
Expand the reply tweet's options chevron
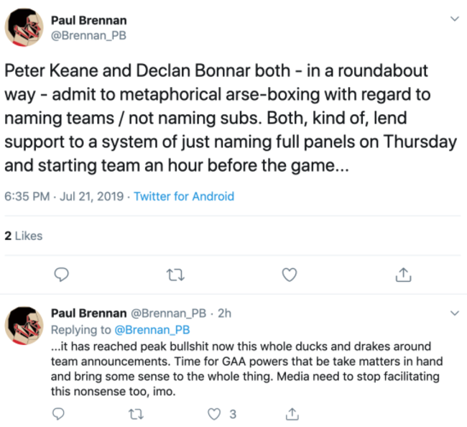tap(453, 313)
